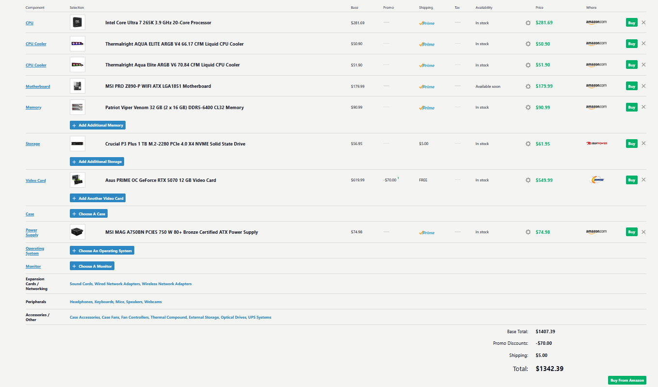Remove Intel Core Ultra 7 CPU with X
This screenshot has width=658, height=387.
tap(643, 22)
